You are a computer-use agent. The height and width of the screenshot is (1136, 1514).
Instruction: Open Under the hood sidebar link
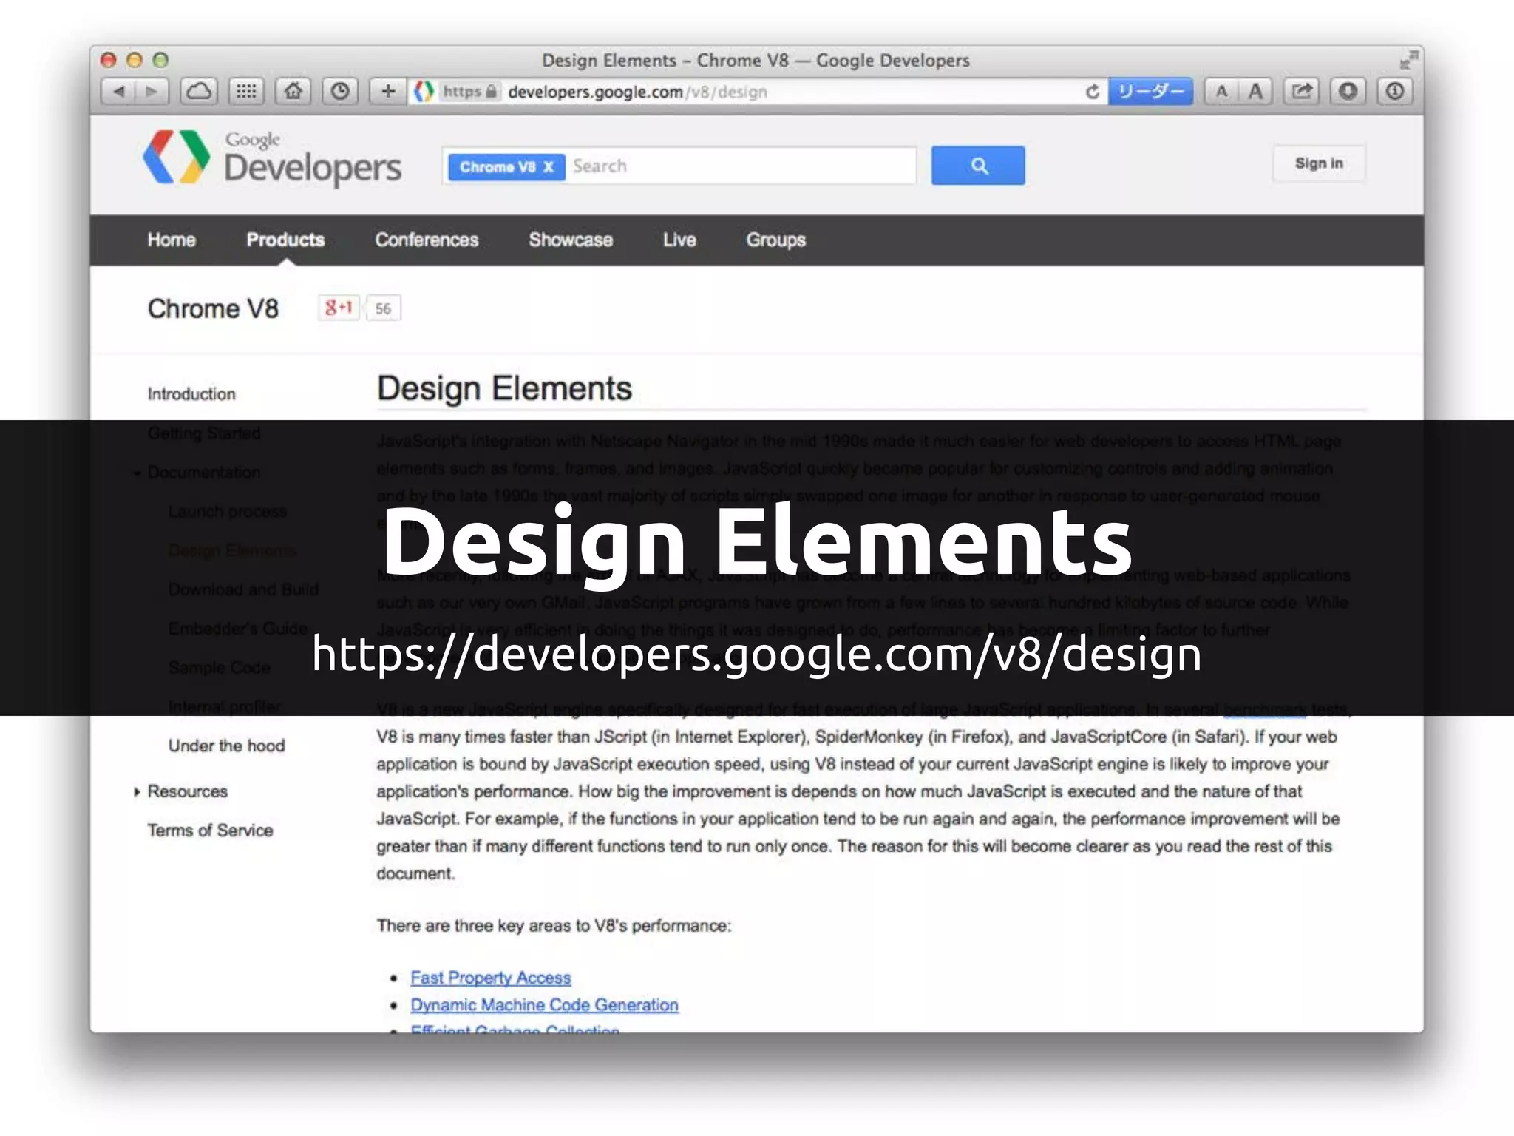click(x=226, y=745)
